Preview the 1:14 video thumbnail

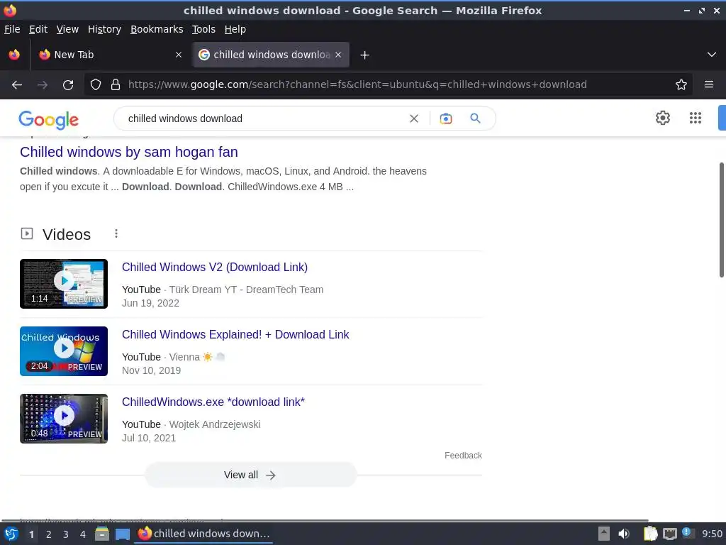pos(64,284)
